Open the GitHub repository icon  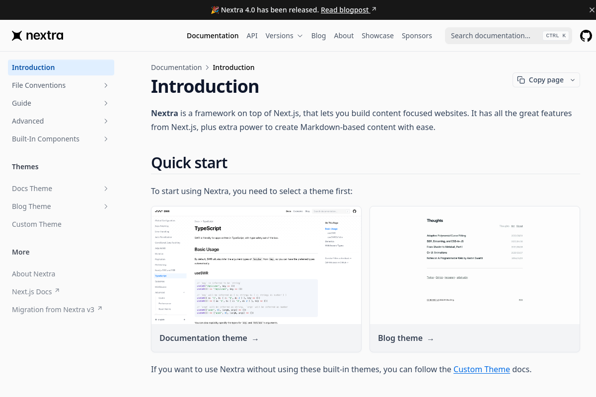pos(586,36)
